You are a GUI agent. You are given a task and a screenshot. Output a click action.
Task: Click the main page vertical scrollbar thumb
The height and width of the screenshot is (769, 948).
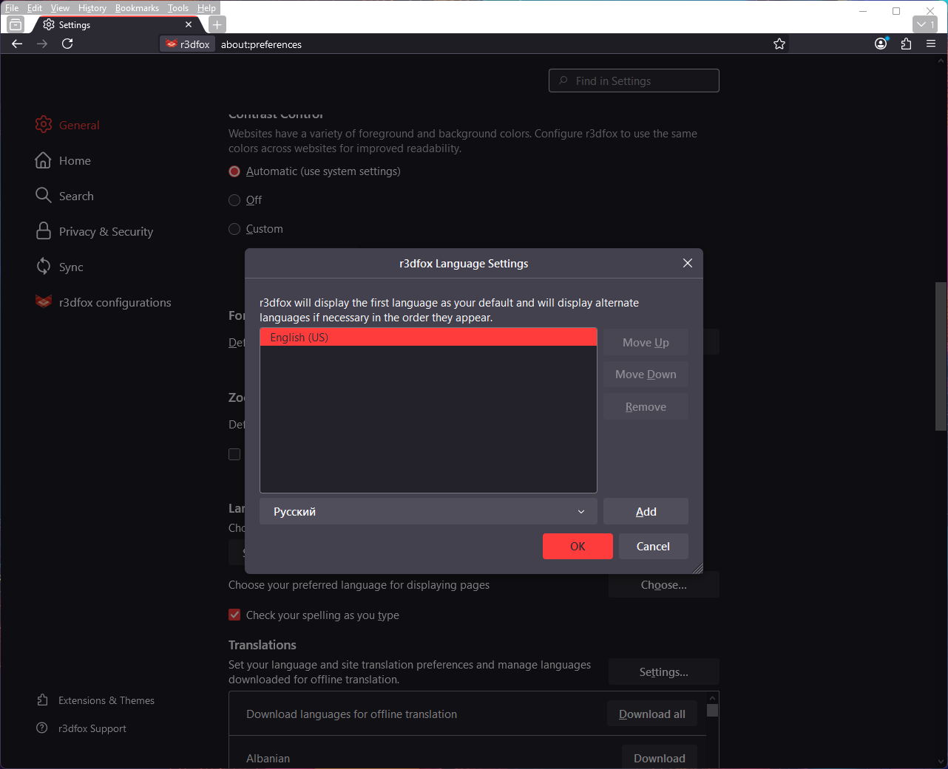[941, 356]
